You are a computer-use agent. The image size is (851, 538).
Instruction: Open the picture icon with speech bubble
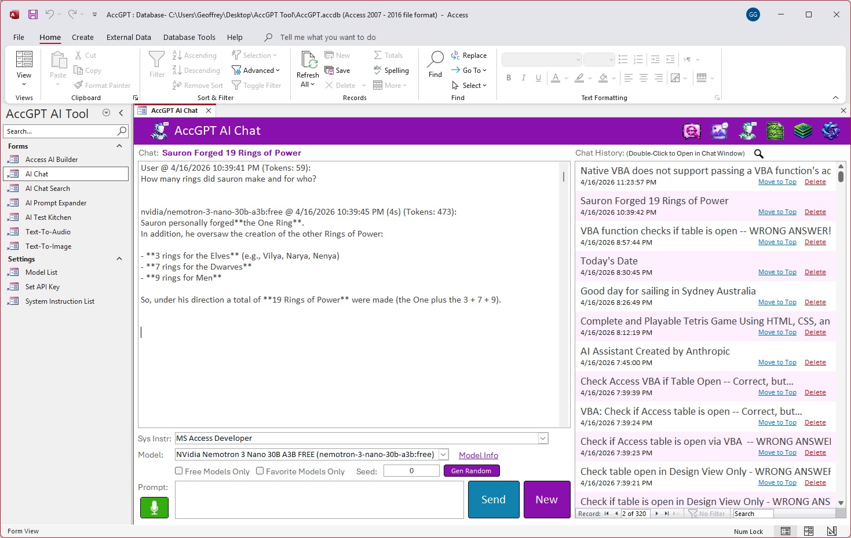pos(719,131)
